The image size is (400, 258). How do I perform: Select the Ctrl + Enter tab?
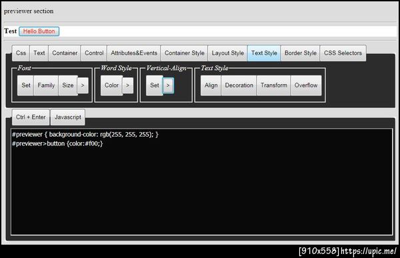[x=31, y=117]
